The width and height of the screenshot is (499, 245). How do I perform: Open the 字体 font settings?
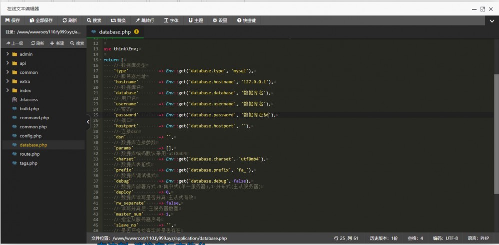point(171,20)
